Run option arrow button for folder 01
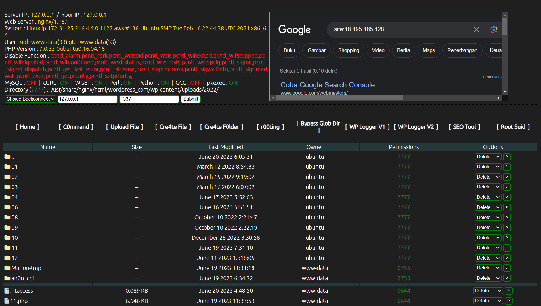This screenshot has height=306, width=541. click(507, 167)
